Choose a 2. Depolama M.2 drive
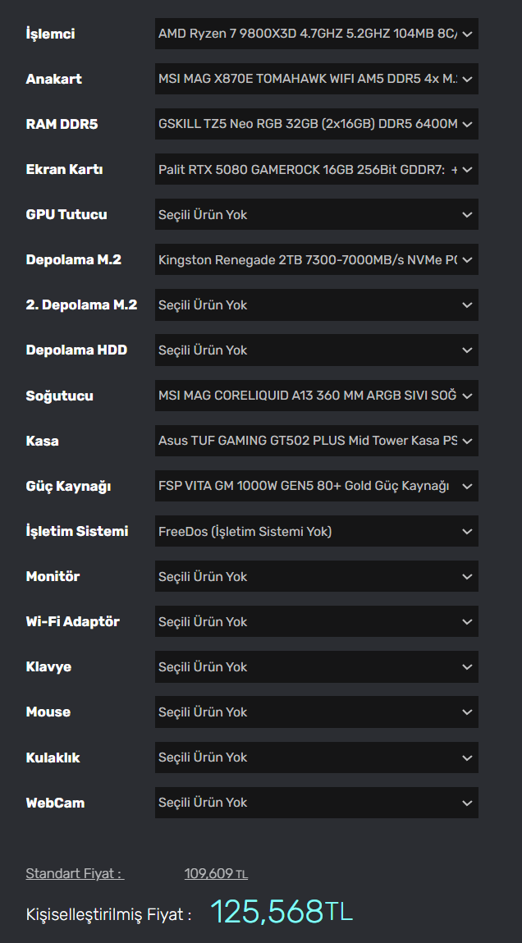This screenshot has height=943, width=522. pyautogui.click(x=316, y=304)
